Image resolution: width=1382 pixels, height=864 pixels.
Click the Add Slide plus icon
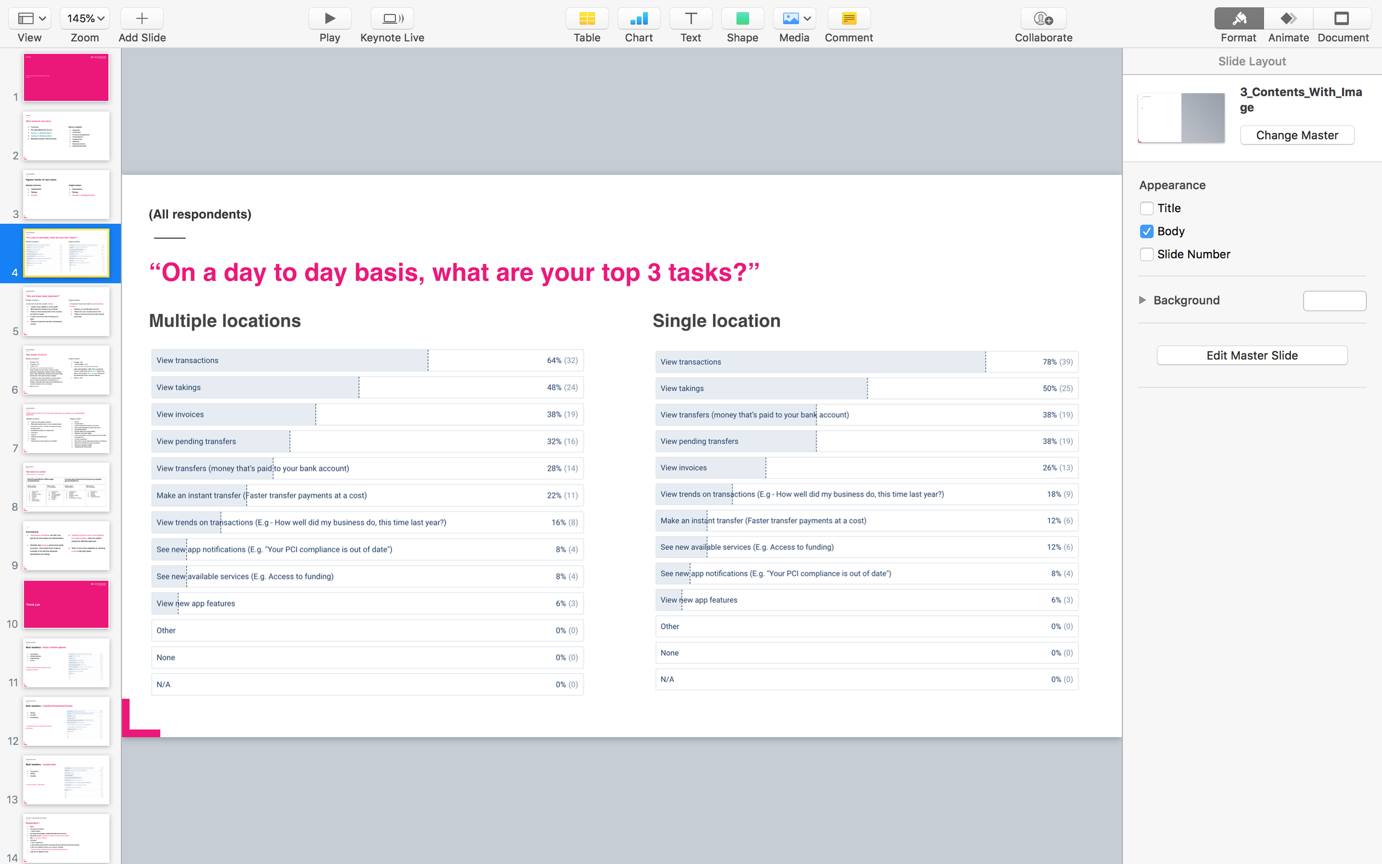point(142,19)
